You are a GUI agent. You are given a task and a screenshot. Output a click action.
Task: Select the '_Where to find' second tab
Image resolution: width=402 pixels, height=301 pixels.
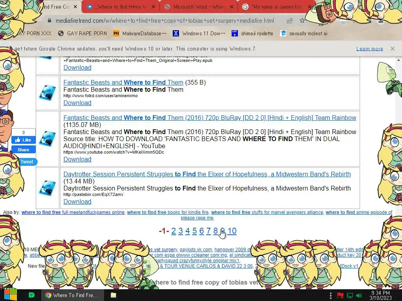(121, 7)
